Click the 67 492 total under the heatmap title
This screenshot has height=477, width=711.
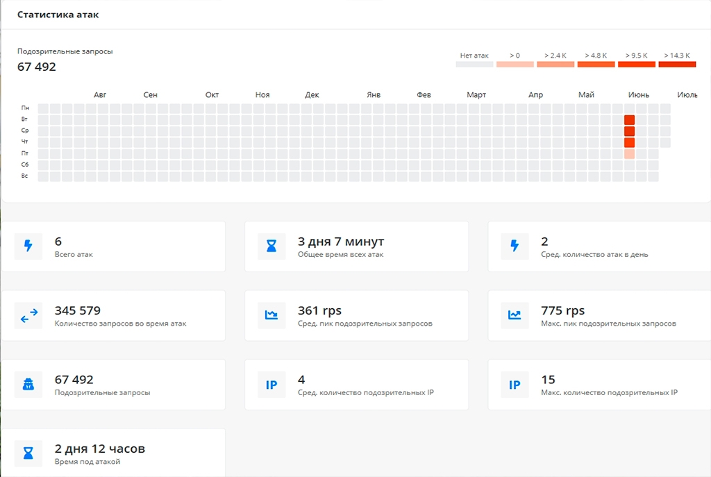click(37, 67)
